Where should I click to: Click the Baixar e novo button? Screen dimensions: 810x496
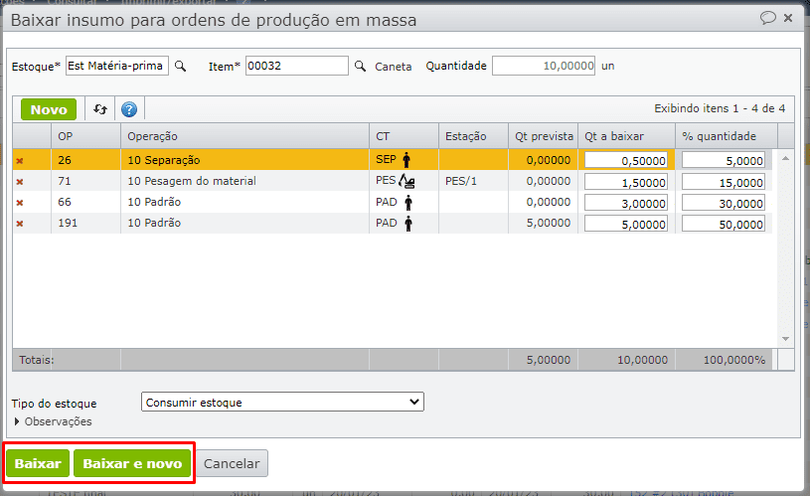coord(132,463)
